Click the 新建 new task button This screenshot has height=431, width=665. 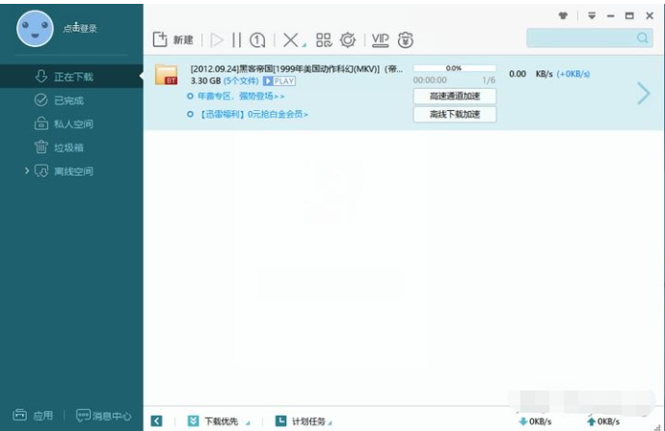(x=173, y=40)
